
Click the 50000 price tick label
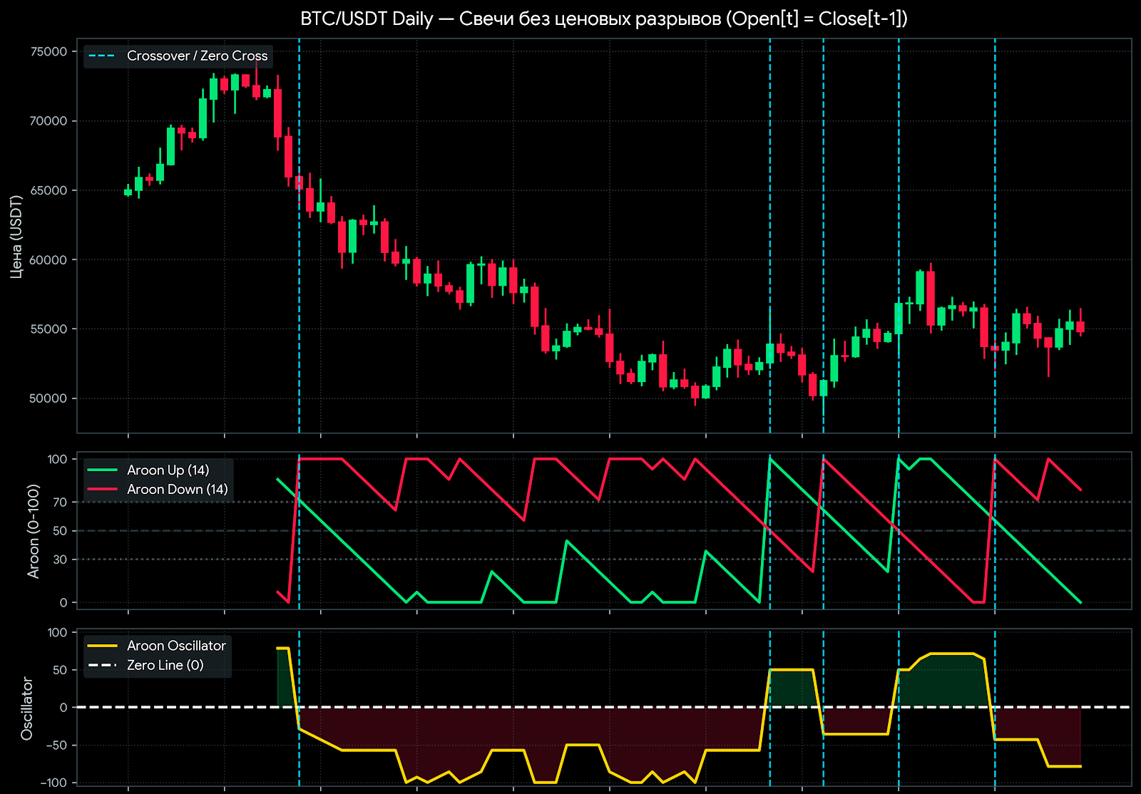(x=49, y=398)
